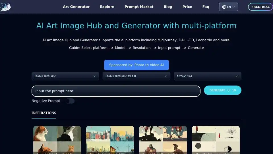Screen dimensions: 273x154
Task: Open the Blog nav link
Action: 168,7
